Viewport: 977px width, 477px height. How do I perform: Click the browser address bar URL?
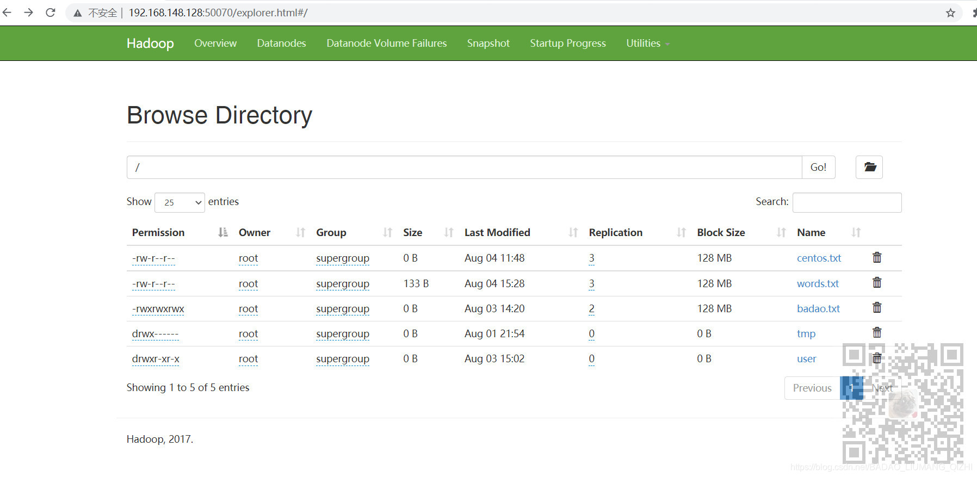[x=218, y=13]
